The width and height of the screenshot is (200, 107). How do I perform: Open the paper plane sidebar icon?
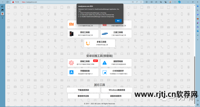(197, 35)
